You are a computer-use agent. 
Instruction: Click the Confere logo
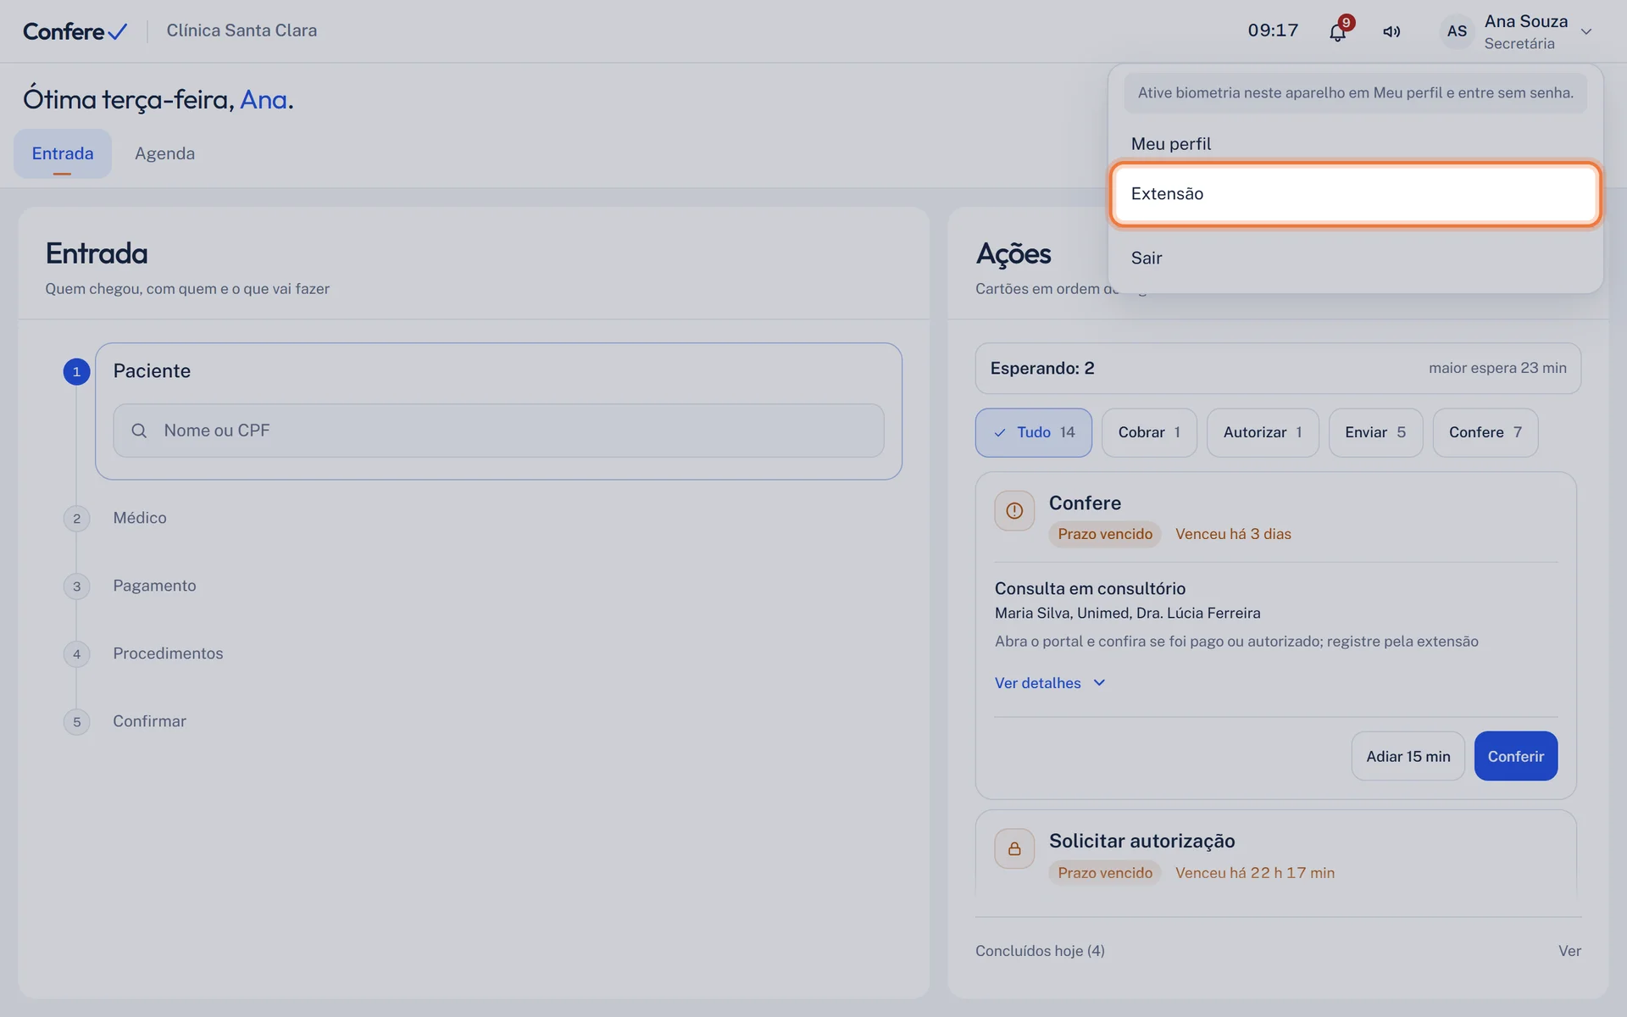pos(75,31)
